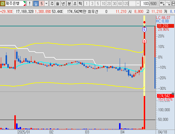Click the 2025/01 date axis label
175x134 pixels.
click(x=24, y=132)
